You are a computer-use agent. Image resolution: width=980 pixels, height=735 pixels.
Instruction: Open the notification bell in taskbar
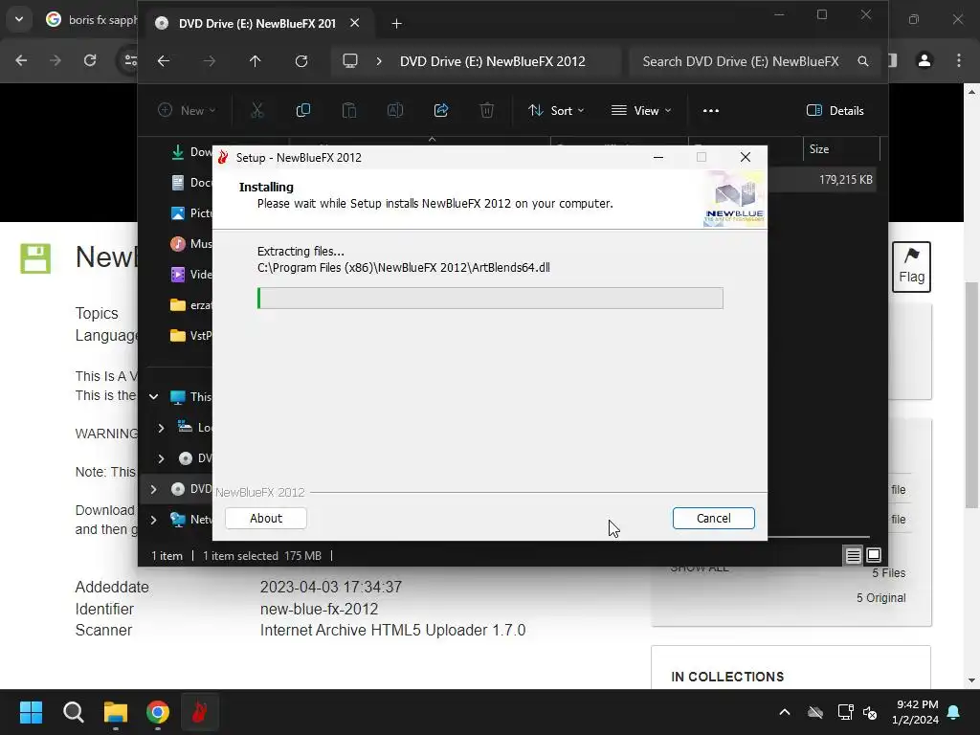pyautogui.click(x=954, y=712)
